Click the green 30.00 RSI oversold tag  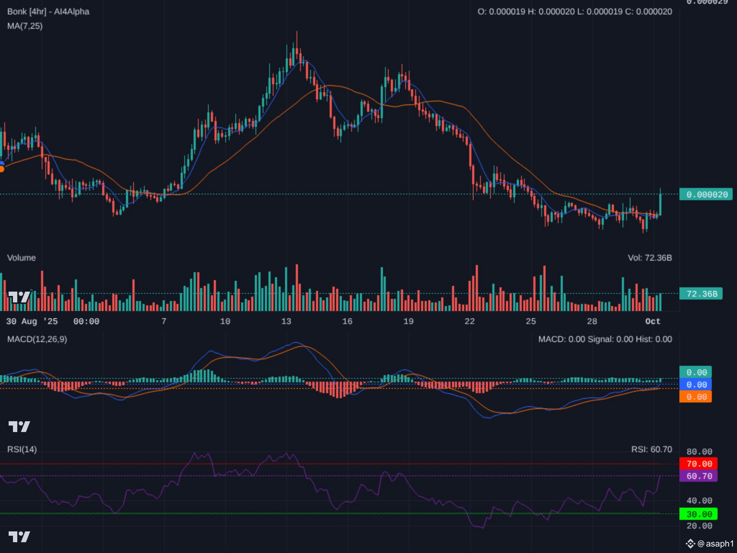698,514
